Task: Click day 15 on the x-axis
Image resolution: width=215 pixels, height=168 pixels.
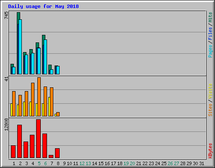Action: pyautogui.click(x=101, y=163)
